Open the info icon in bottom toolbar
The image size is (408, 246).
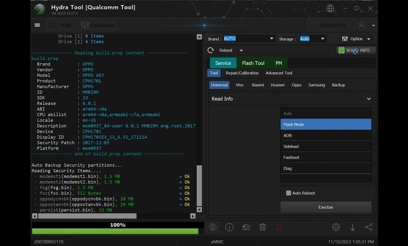[x=229, y=227]
